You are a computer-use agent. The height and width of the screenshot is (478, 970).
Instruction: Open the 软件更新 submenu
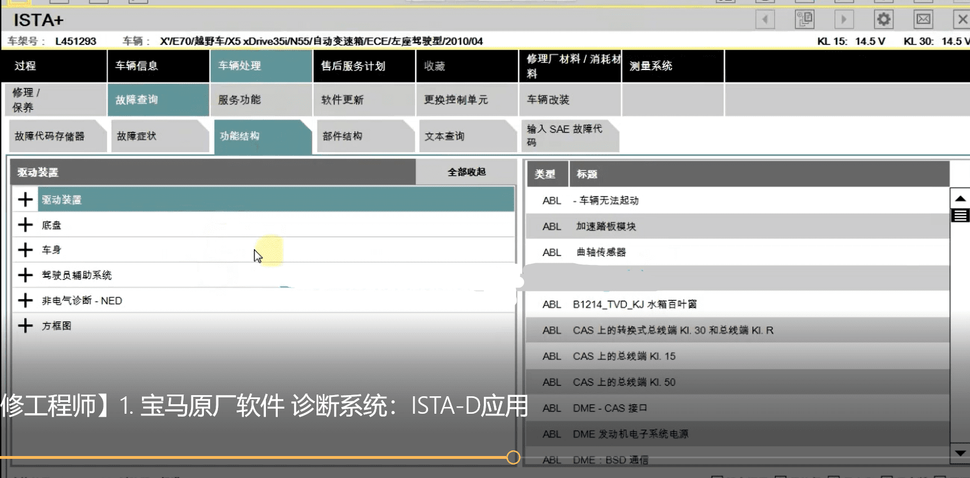364,100
